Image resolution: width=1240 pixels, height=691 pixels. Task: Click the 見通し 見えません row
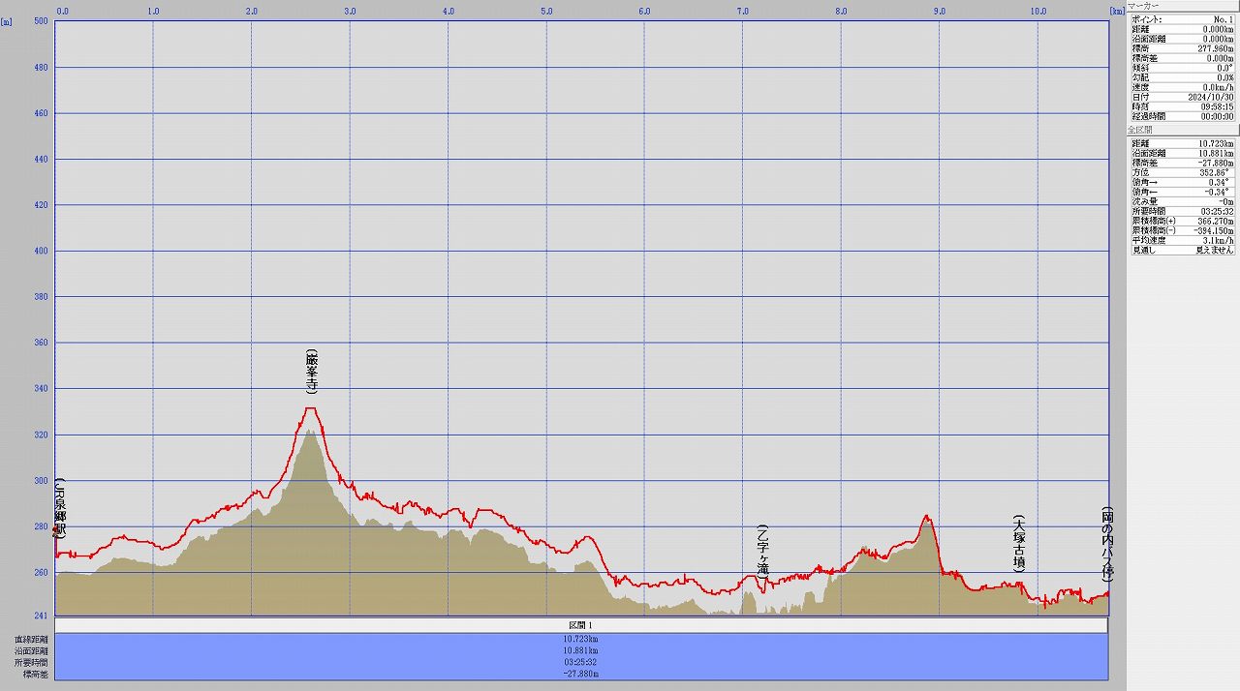click(1181, 250)
